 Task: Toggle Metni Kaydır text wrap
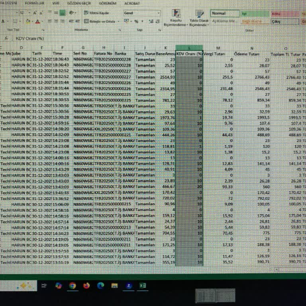[96, 13]
